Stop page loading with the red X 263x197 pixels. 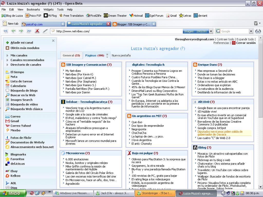coord(37,31)
